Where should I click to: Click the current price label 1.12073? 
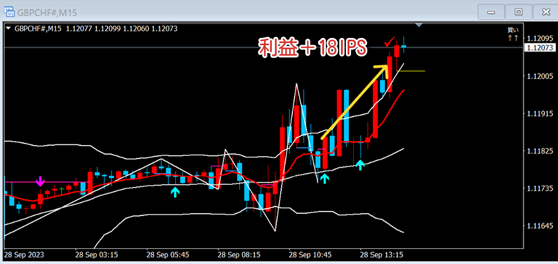pos(540,47)
